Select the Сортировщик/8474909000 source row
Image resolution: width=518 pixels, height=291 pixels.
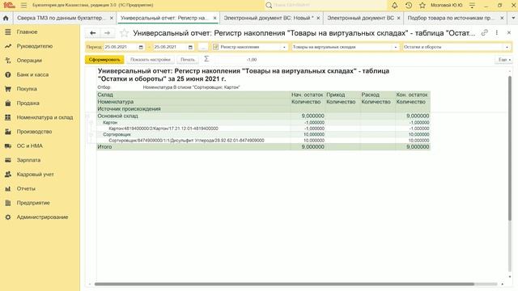point(186,141)
